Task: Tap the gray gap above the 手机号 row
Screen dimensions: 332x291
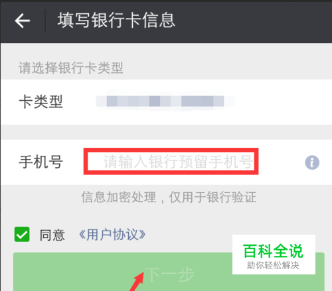Action: point(166,132)
